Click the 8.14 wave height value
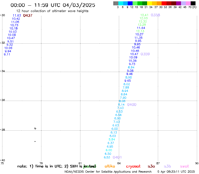The height and width of the screenshot is (174, 199). (x=121, y=105)
